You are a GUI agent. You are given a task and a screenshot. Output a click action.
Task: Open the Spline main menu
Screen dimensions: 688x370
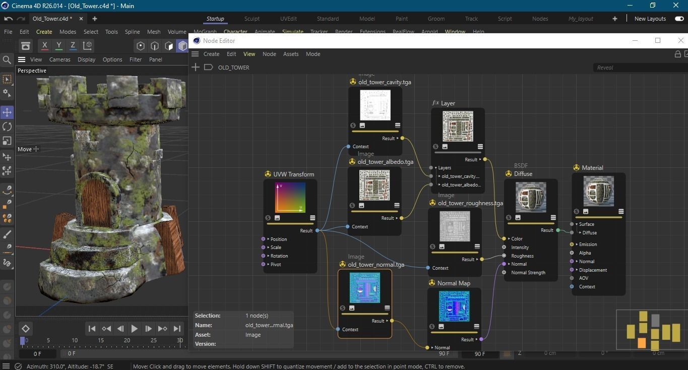coord(132,32)
